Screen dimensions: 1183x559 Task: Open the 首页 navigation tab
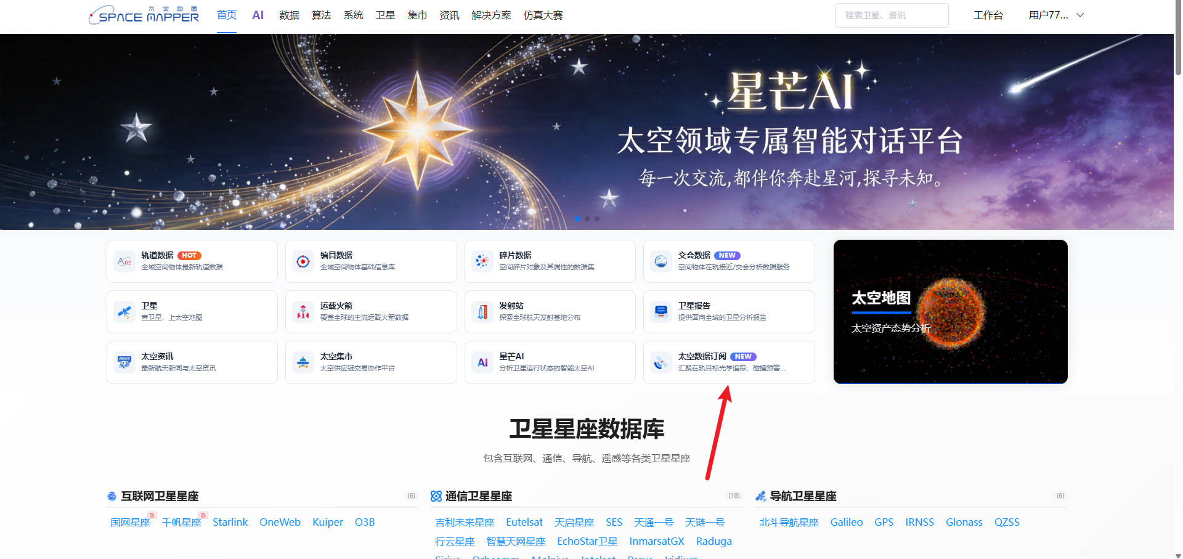[227, 15]
